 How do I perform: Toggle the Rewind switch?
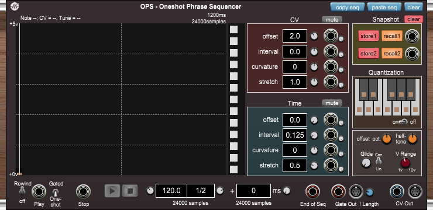pos(22,191)
